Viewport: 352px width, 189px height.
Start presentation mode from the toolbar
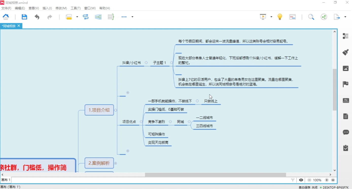[262, 16]
